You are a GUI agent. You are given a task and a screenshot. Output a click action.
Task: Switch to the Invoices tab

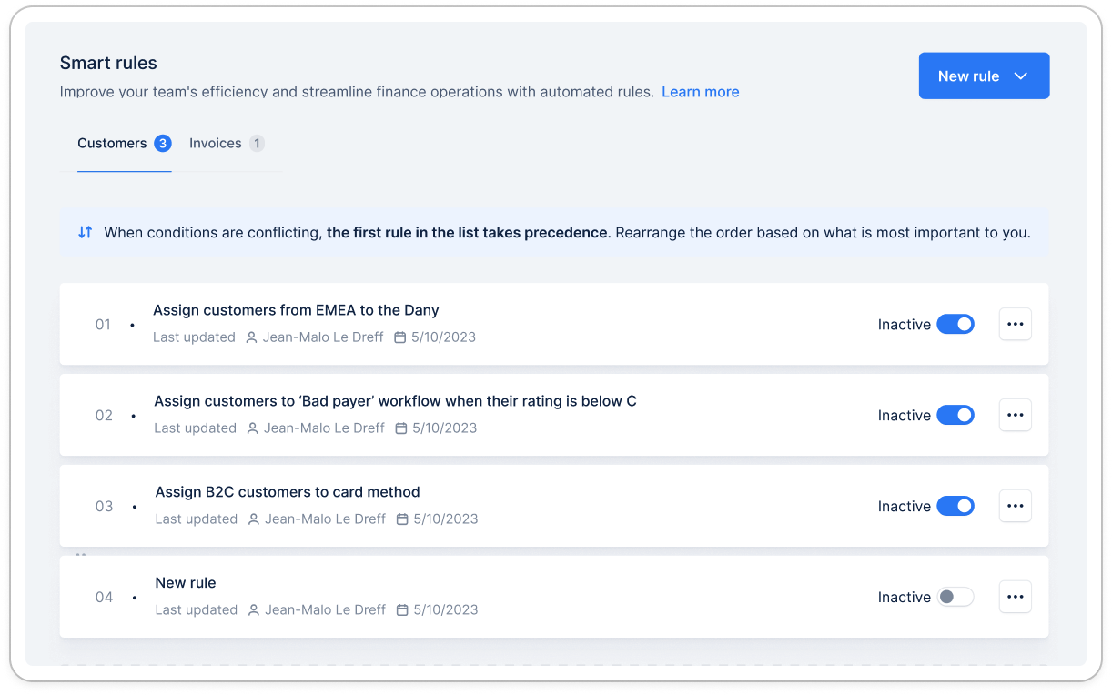[216, 143]
